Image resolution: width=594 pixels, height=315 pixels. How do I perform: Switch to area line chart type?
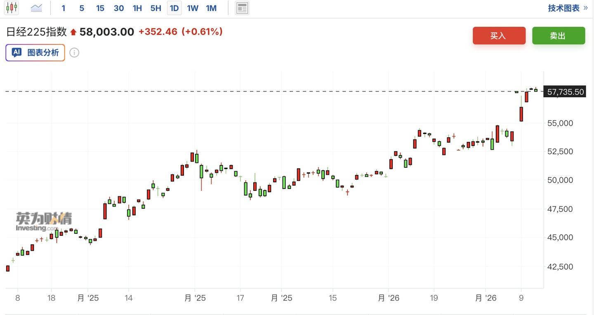tap(36, 8)
